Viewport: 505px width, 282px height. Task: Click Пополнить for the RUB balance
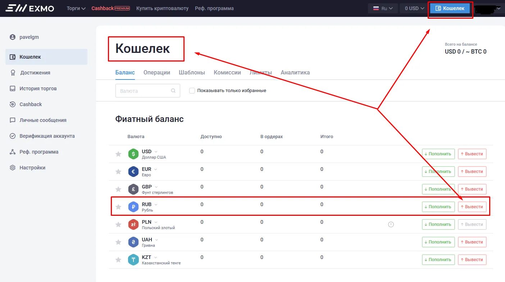pyautogui.click(x=438, y=206)
